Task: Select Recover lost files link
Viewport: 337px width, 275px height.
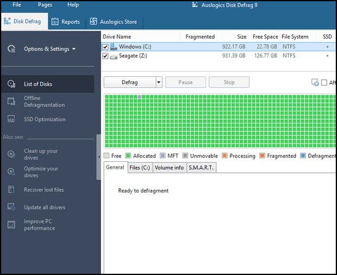Action: 44,189
